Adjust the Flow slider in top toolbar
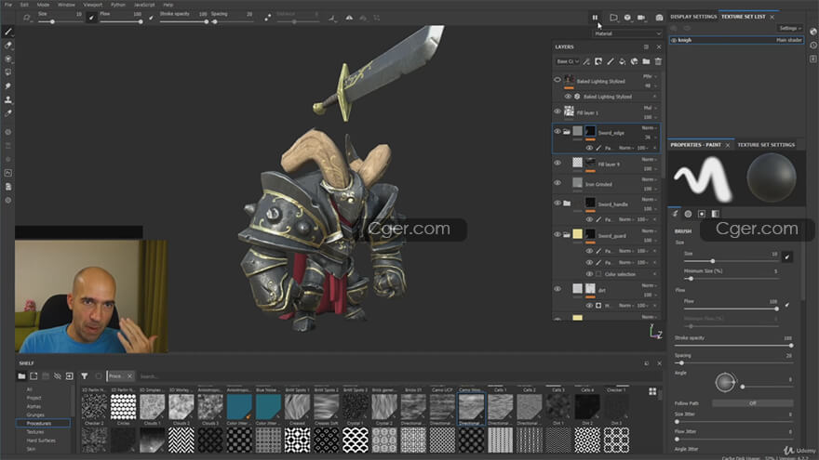The image size is (819, 460). [121, 21]
